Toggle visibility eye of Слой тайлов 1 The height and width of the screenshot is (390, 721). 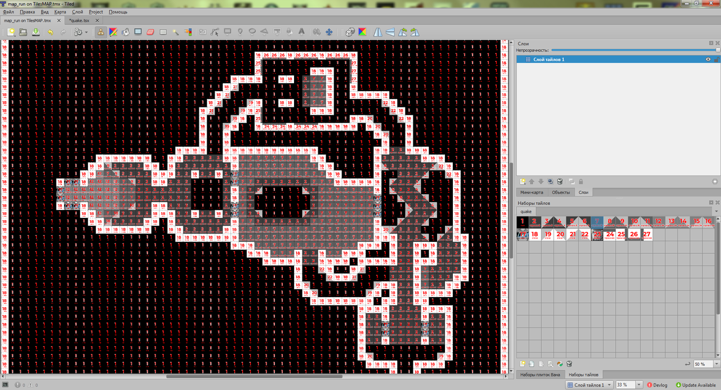708,59
